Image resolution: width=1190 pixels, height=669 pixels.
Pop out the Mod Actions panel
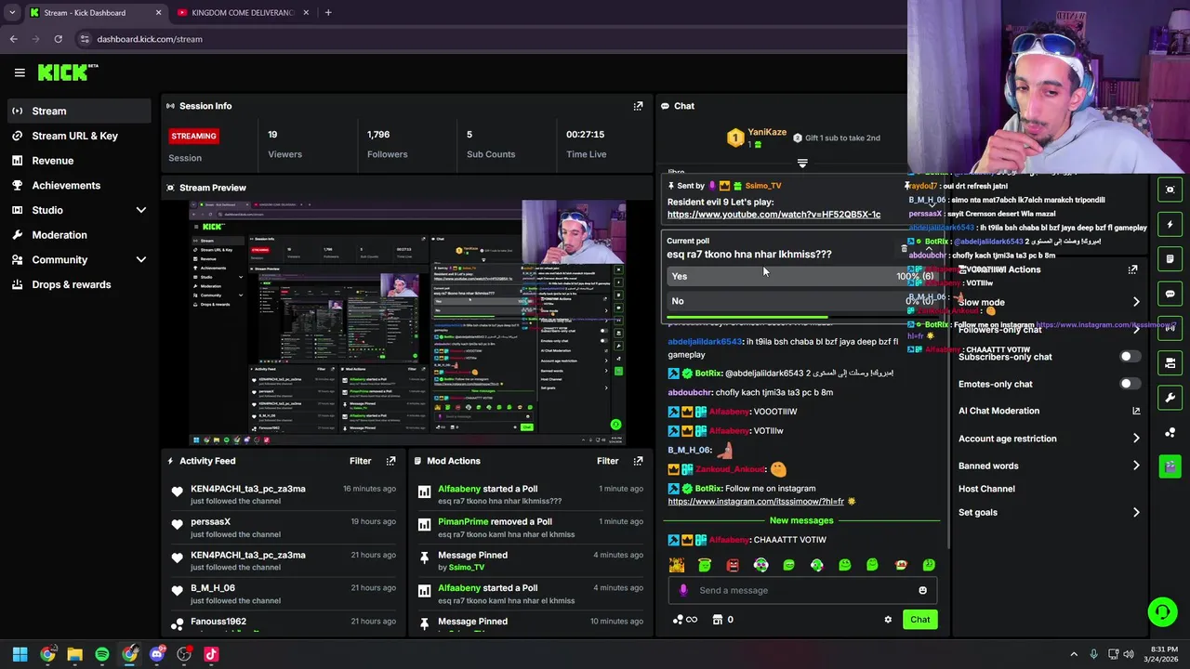[638, 461]
